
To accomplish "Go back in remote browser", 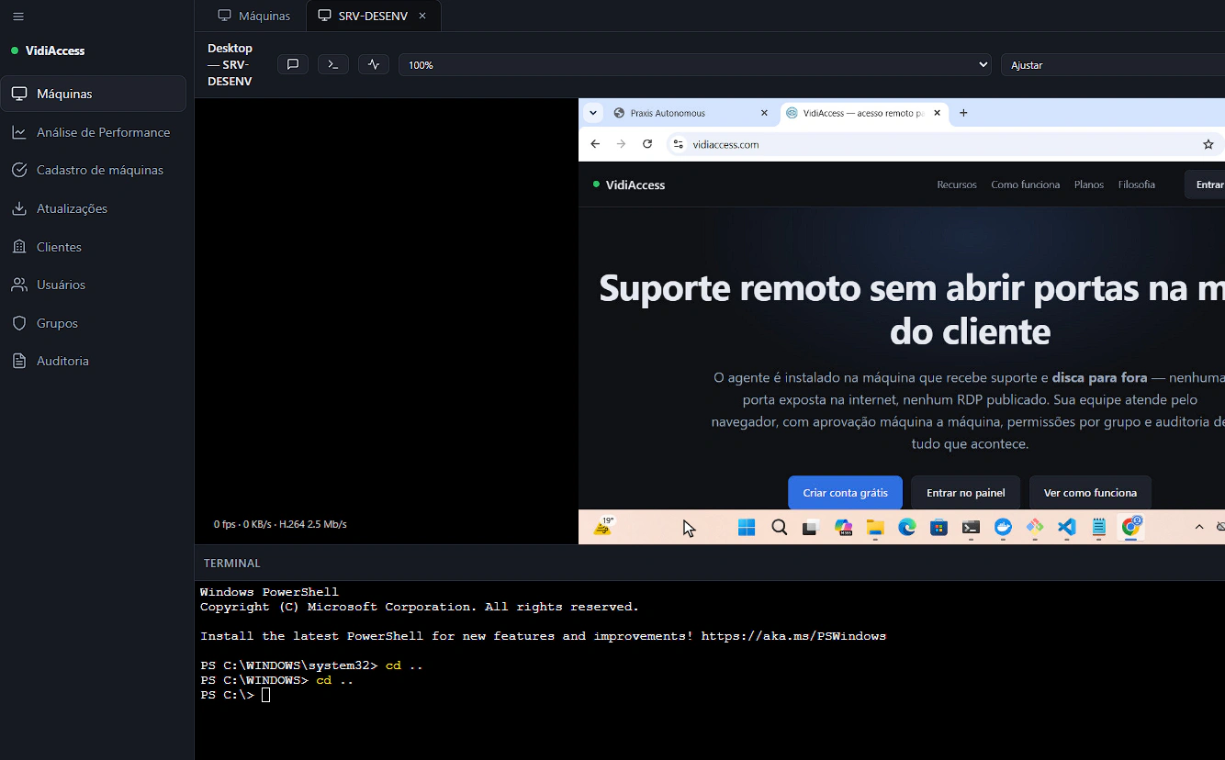I will pyautogui.click(x=595, y=144).
